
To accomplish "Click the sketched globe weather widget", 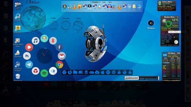I will 33,18.
